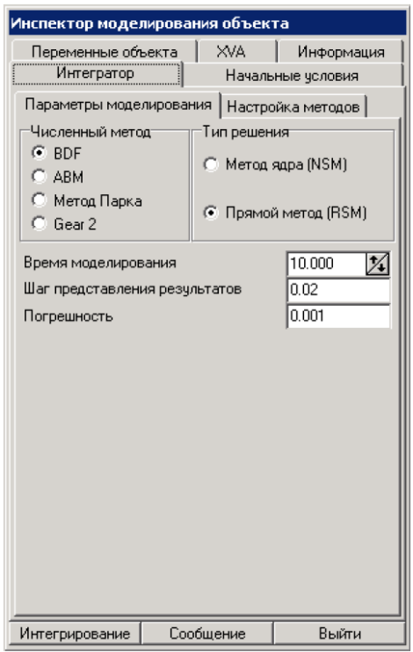Click the Сообщение button
Viewport: 413px width, 652px height.
click(207, 634)
